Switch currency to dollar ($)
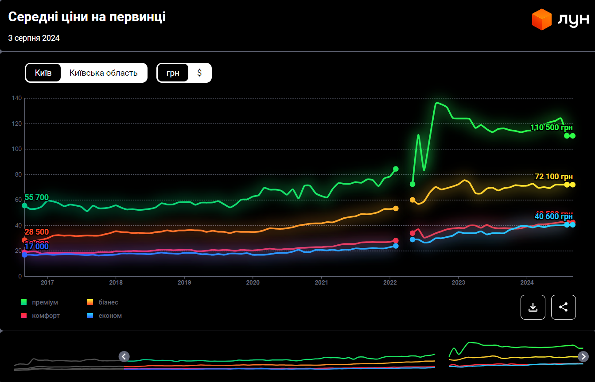Screen dimensions: 595x382 coord(199,73)
